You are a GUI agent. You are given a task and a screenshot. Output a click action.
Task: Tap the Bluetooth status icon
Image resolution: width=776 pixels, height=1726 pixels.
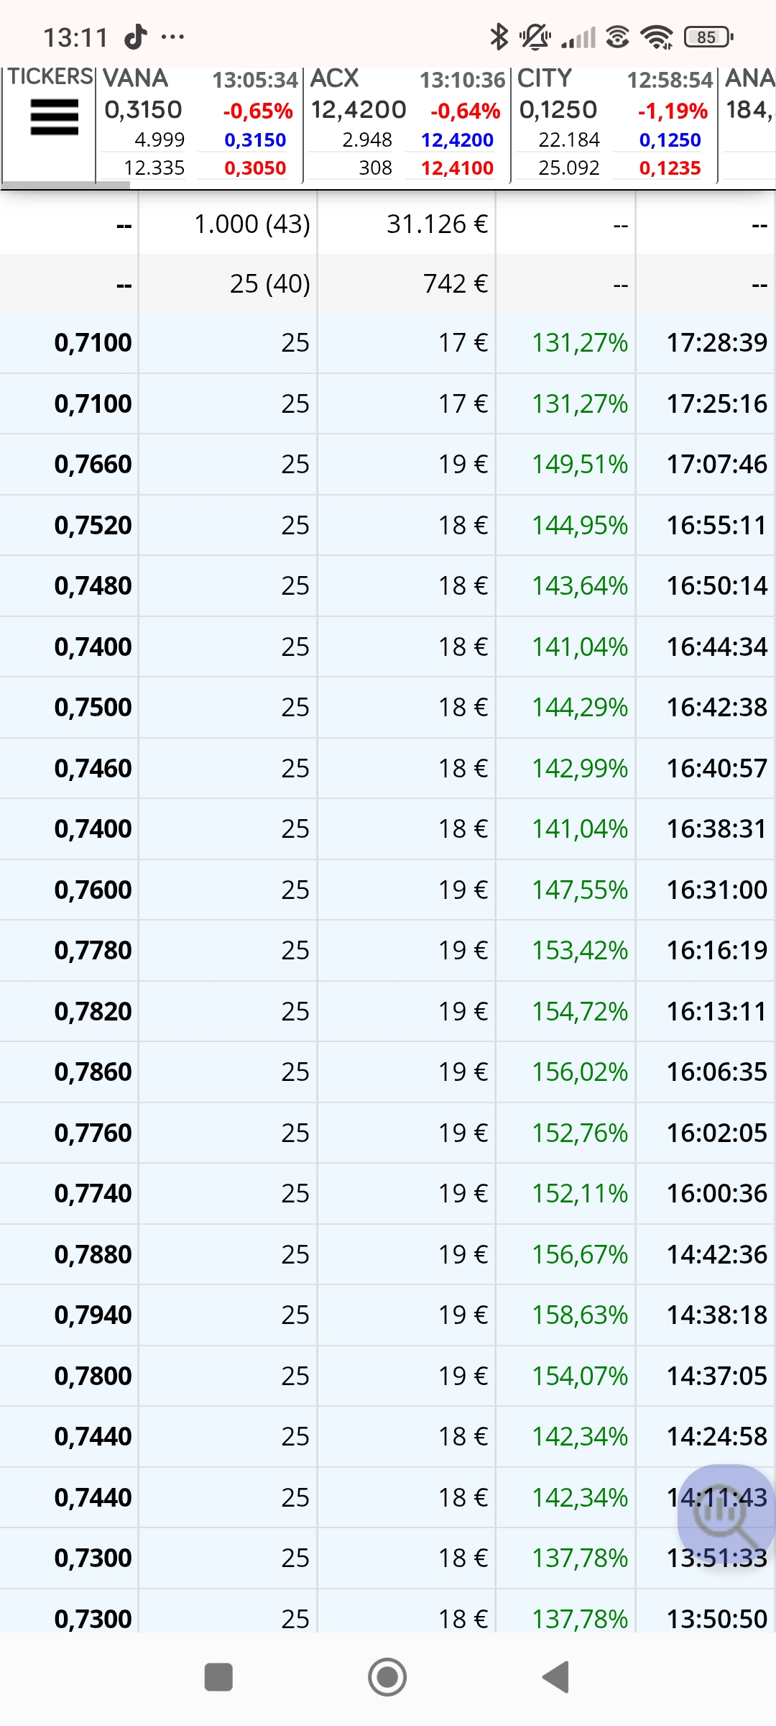499,36
